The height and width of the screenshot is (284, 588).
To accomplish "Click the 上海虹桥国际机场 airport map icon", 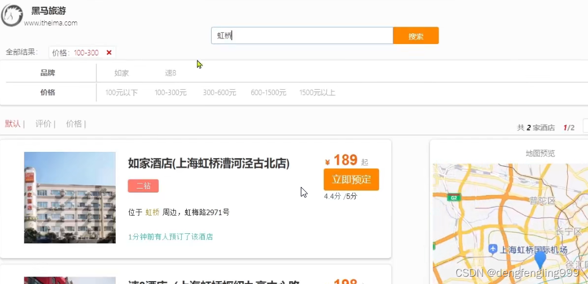I will (493, 249).
